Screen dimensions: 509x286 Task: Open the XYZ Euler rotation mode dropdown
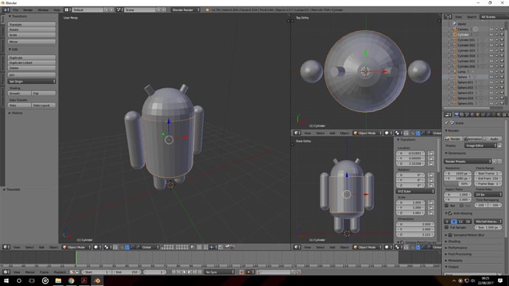coord(415,192)
